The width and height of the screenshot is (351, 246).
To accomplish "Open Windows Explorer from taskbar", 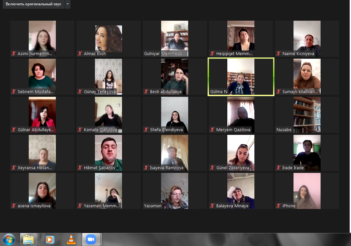I will pyautogui.click(x=28, y=240).
